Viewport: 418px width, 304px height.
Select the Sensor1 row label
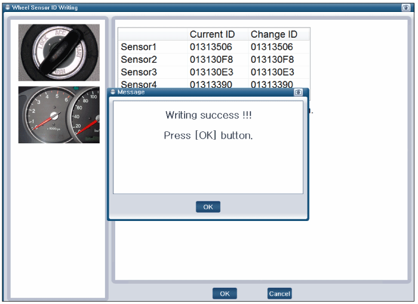click(138, 47)
